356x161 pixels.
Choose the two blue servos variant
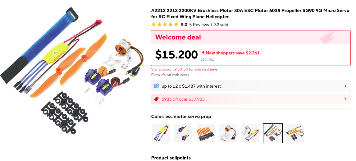point(183,133)
